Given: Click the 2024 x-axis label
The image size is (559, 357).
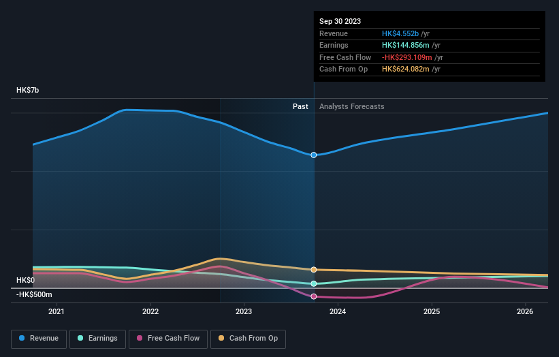Looking at the screenshot, I should 338,311.
